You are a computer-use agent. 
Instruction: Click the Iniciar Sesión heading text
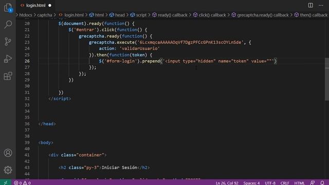119,168
